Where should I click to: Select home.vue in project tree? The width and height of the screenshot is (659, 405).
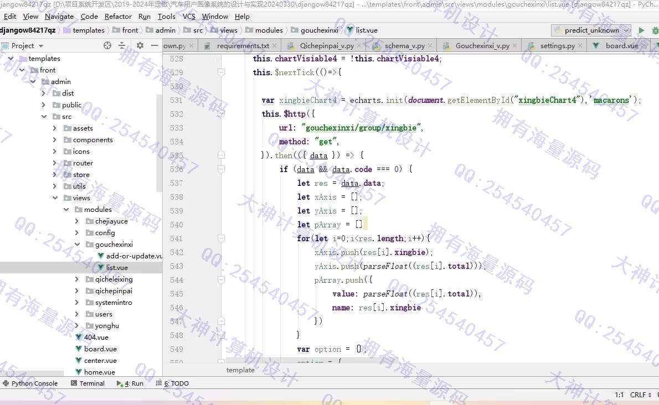click(95, 372)
